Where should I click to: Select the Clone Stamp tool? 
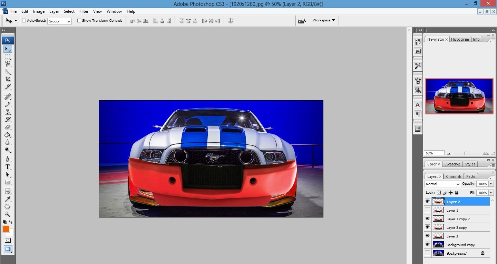tap(8, 112)
